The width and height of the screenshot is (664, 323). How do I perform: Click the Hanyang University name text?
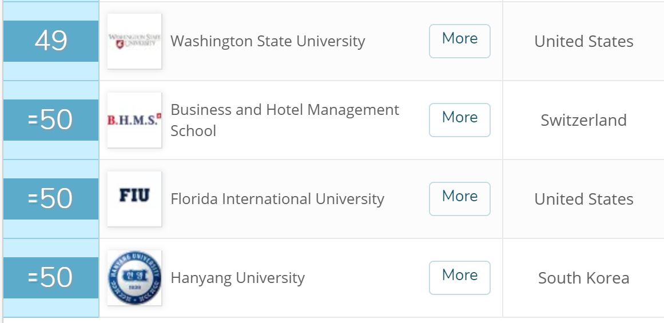click(x=237, y=278)
